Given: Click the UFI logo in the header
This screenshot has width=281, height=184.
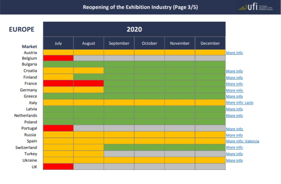Looking at the screenshot, I should (255, 7).
